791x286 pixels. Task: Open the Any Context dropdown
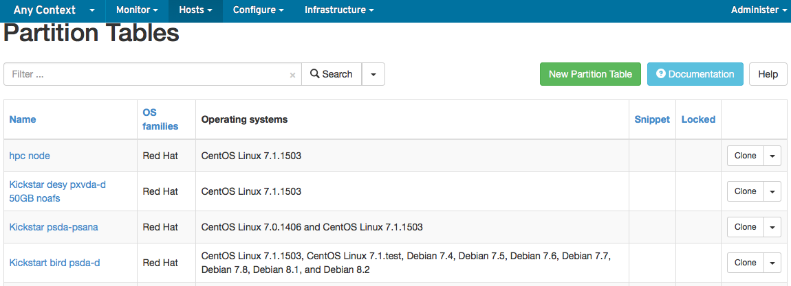(54, 10)
